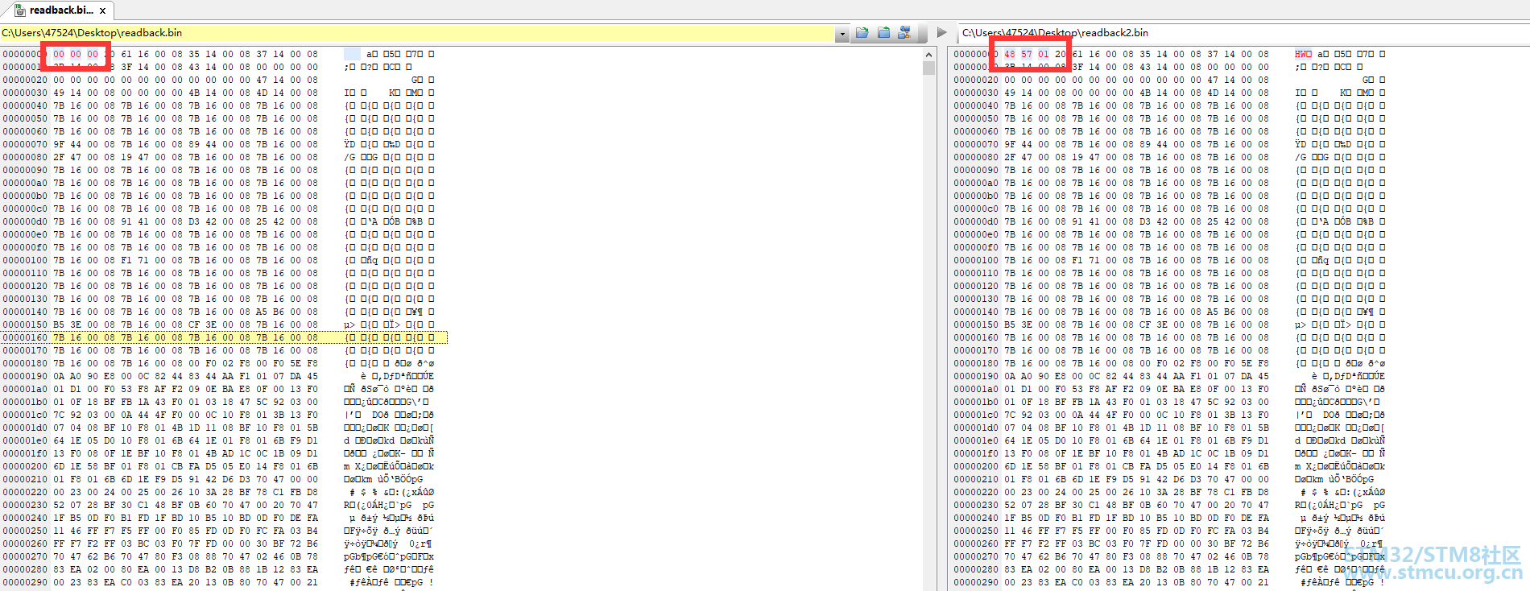Select offset 00000070 in the left pane

click(25, 144)
